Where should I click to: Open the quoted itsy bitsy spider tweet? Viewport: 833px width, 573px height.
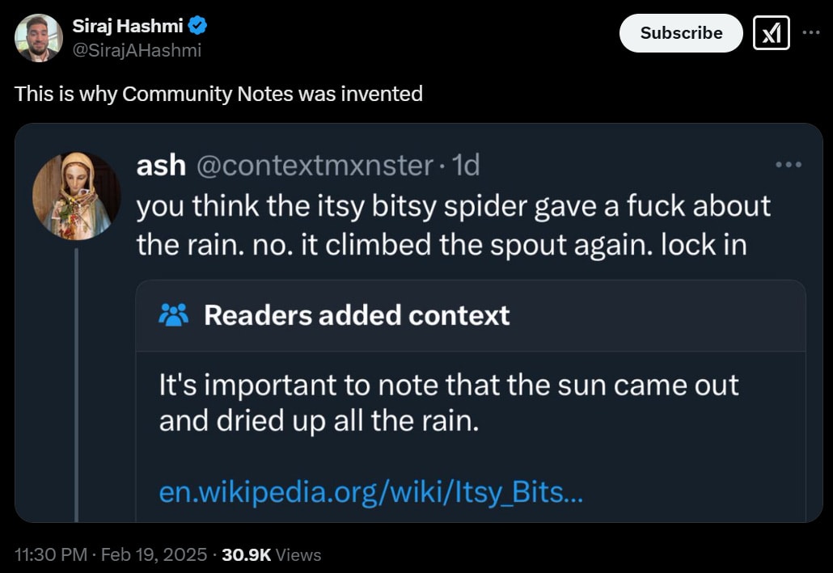tap(453, 225)
